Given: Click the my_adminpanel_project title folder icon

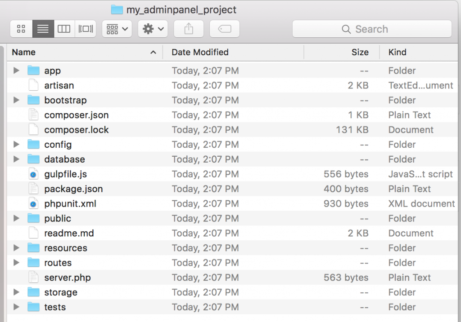Looking at the screenshot, I should [x=117, y=10].
